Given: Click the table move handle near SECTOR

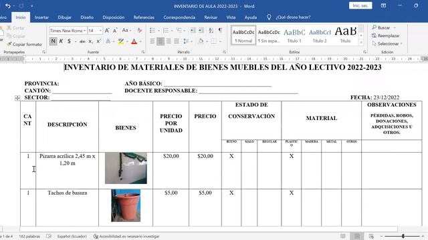Looking at the screenshot, I should click(17, 98).
